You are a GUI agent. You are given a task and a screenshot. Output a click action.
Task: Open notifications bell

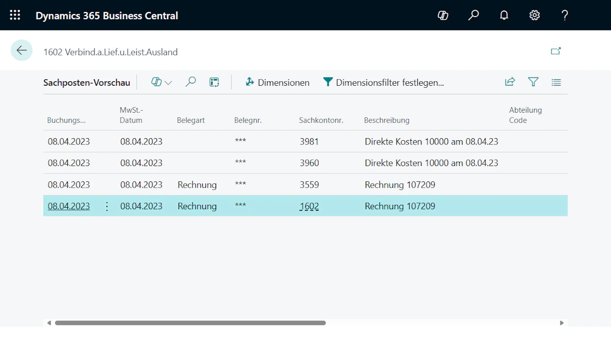tap(504, 15)
